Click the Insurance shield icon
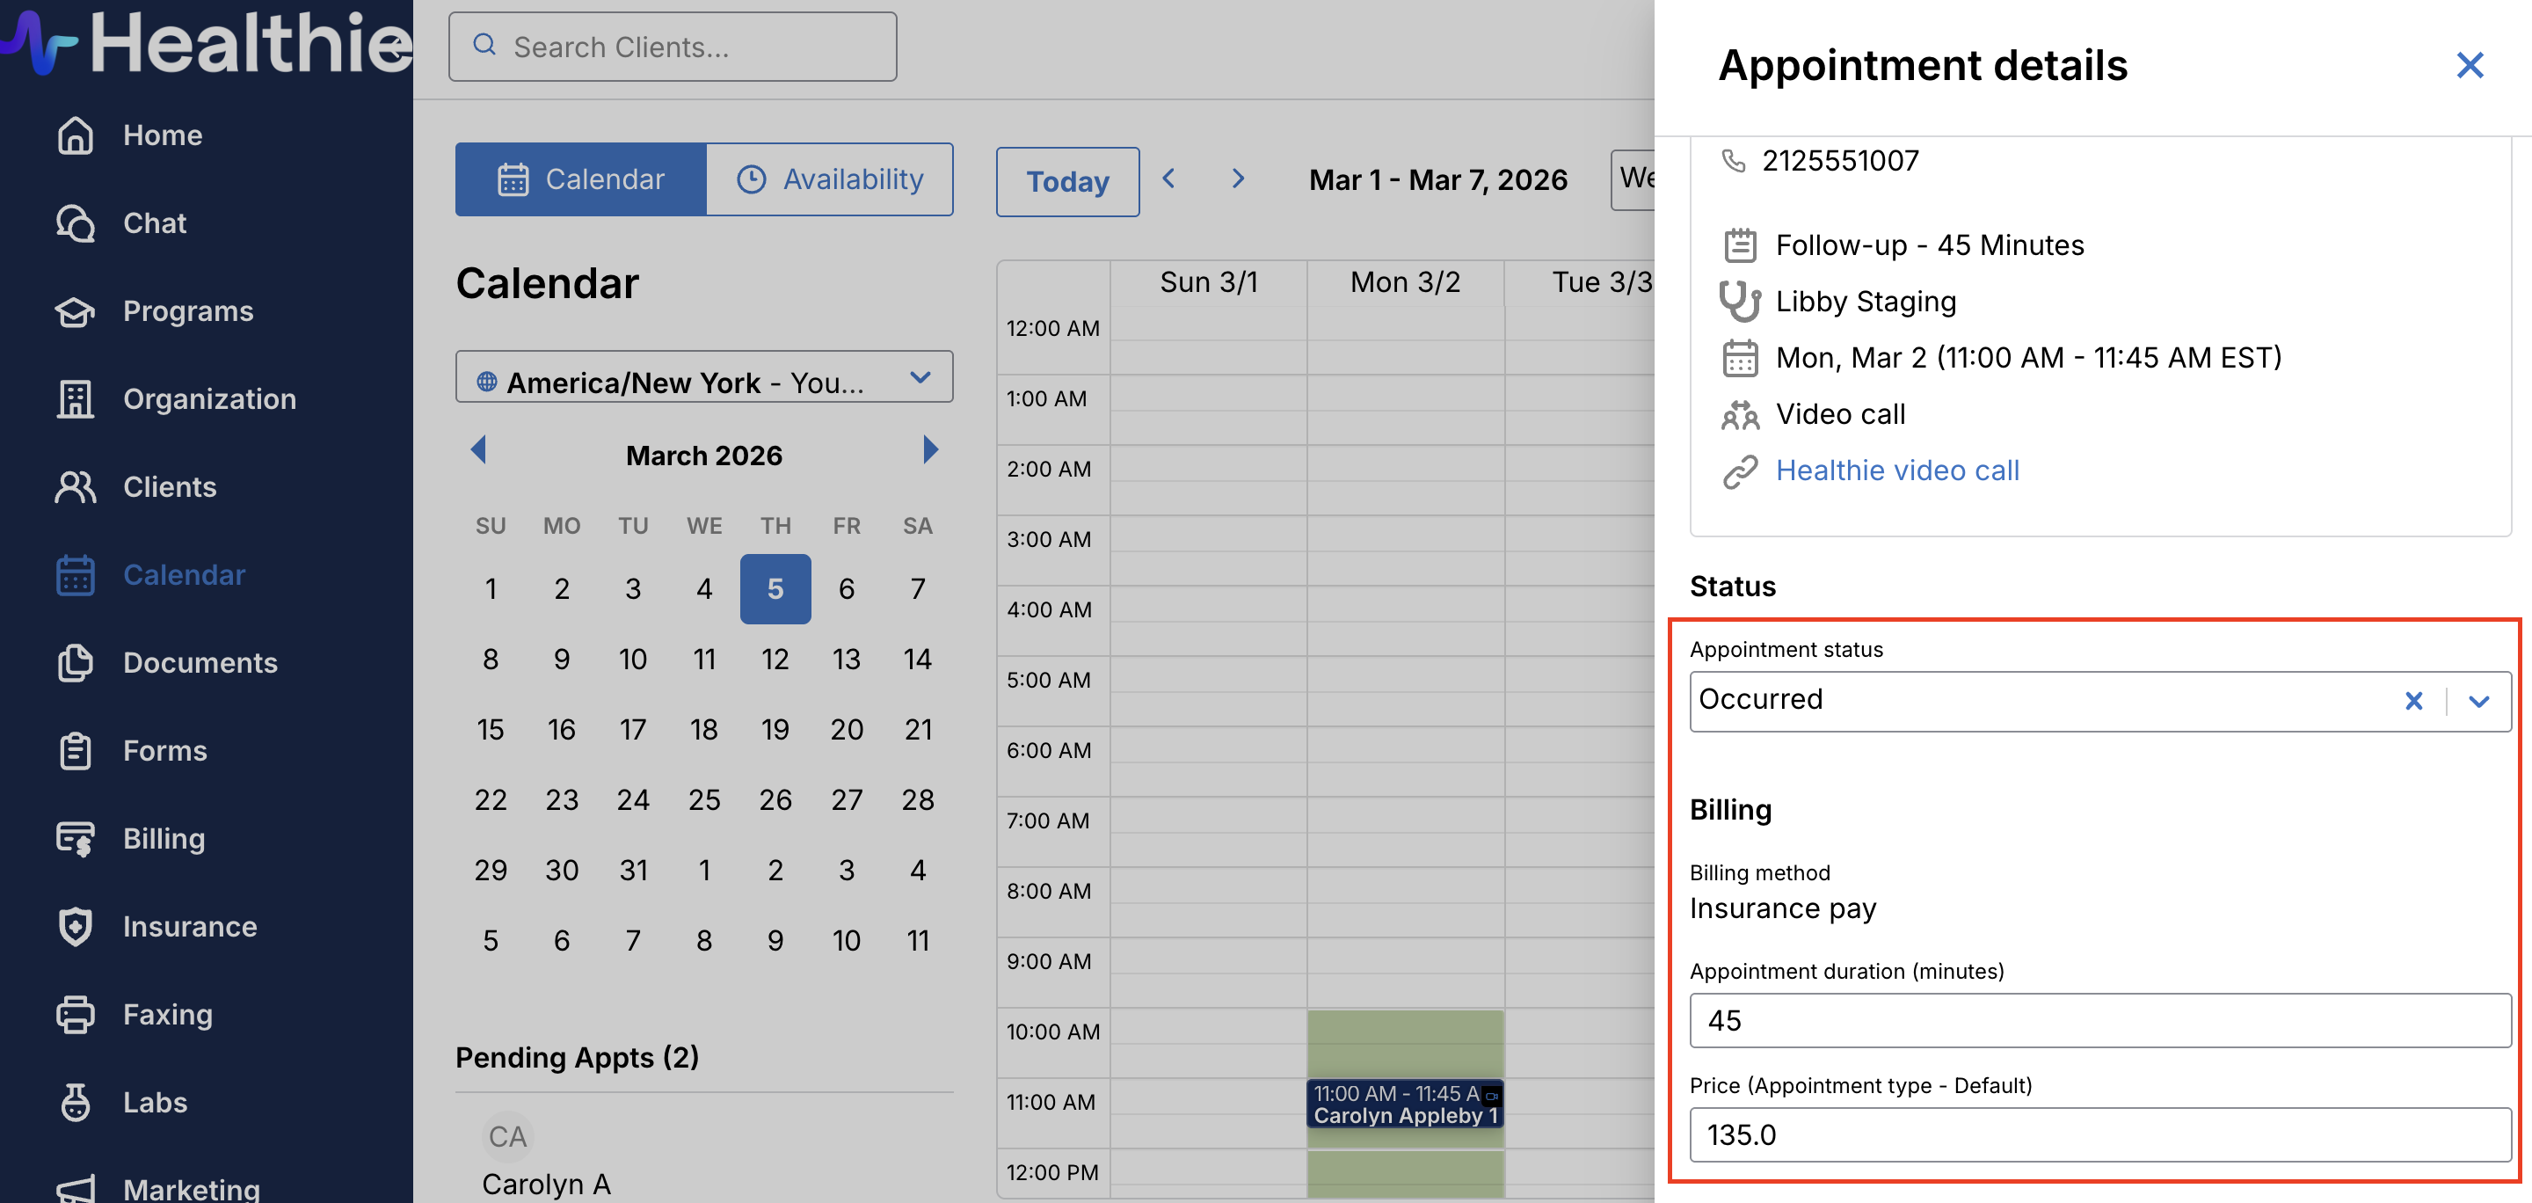 [75, 927]
